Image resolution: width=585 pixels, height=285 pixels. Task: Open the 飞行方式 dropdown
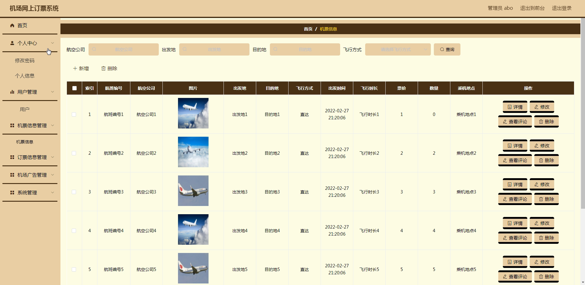click(398, 49)
